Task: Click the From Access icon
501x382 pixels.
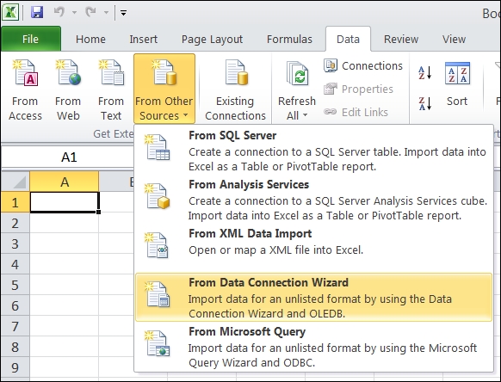Action: (x=25, y=73)
